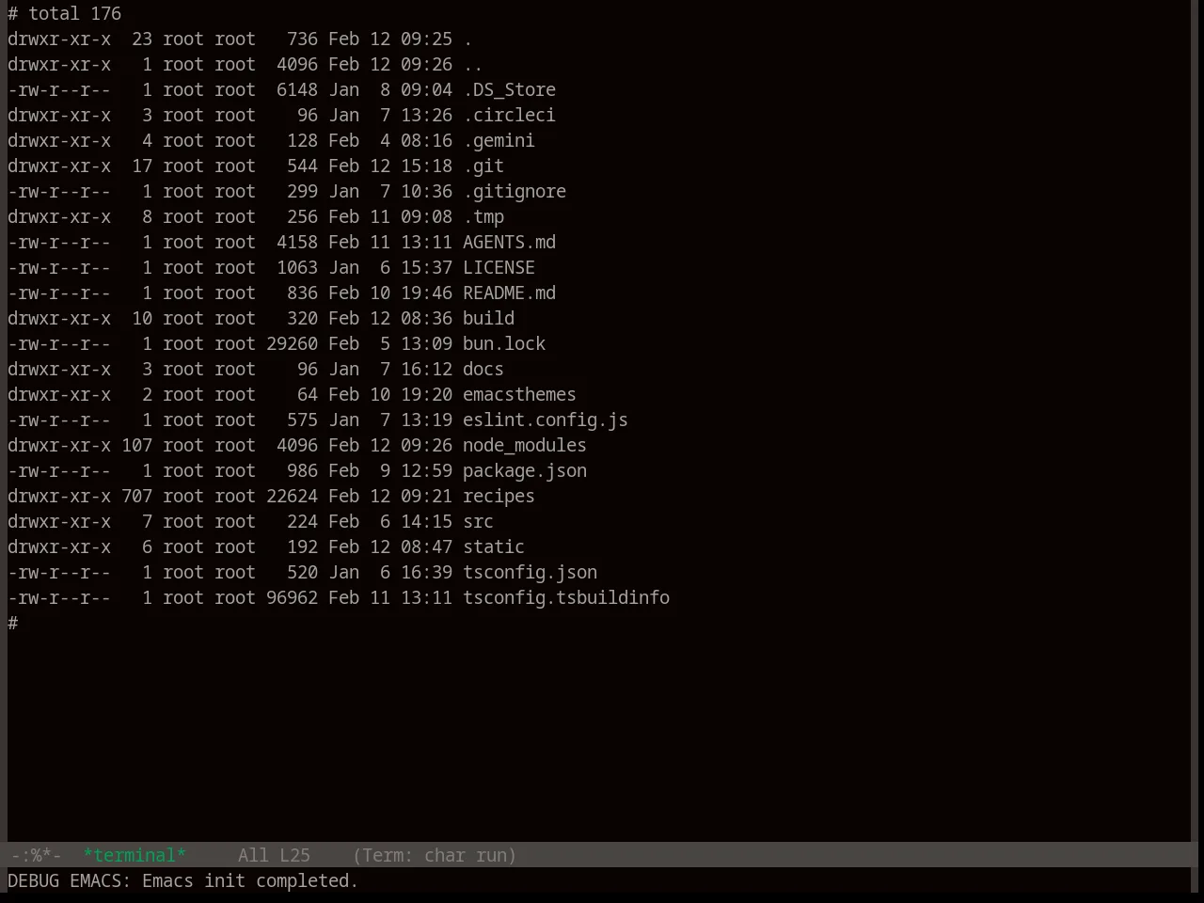This screenshot has width=1204, height=903.
Task: Click the size 6148 of .DS_Store
Action: click(x=297, y=89)
